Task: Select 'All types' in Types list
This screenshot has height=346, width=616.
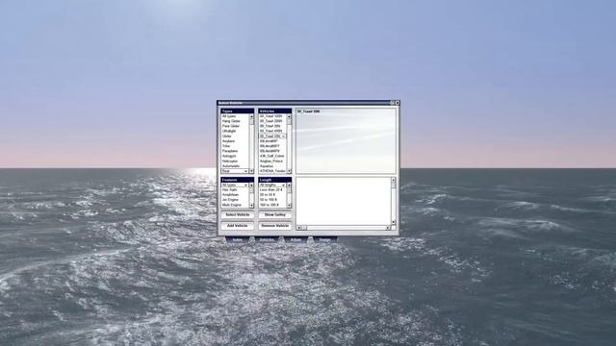Action: (x=229, y=116)
